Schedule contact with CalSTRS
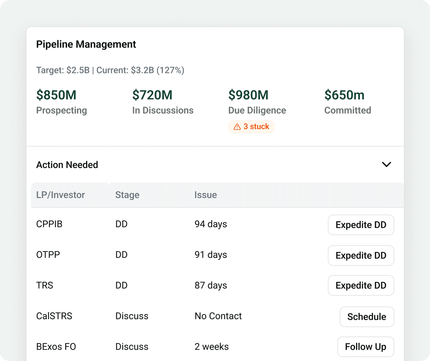430x361 pixels. point(366,316)
